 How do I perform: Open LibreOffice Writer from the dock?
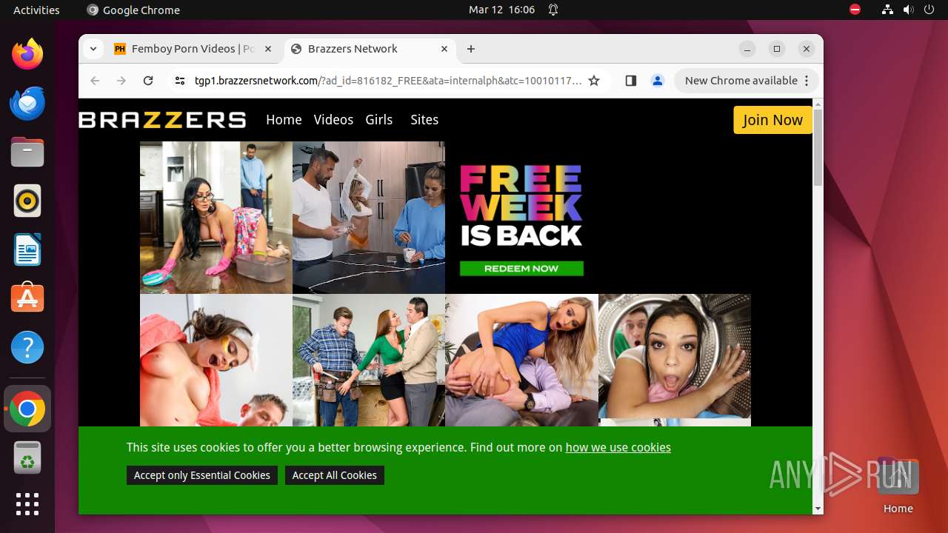point(27,249)
